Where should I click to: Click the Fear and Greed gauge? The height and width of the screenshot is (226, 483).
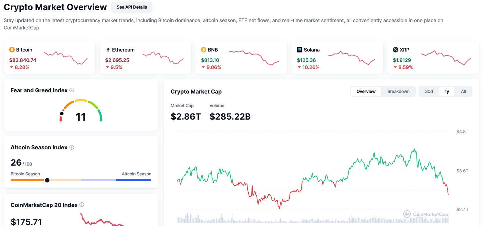coord(81,110)
